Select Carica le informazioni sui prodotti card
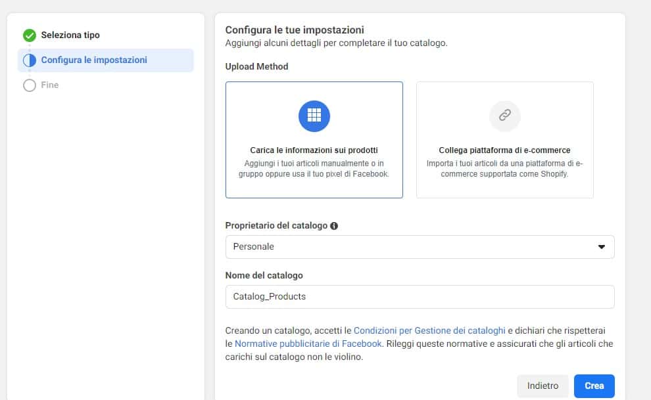Viewport: 651px width, 400px height. point(314,140)
